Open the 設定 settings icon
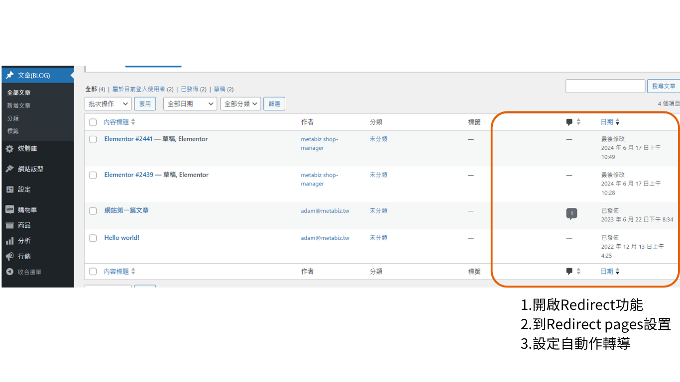Image resolution: width=680 pixels, height=382 pixels. [9, 190]
